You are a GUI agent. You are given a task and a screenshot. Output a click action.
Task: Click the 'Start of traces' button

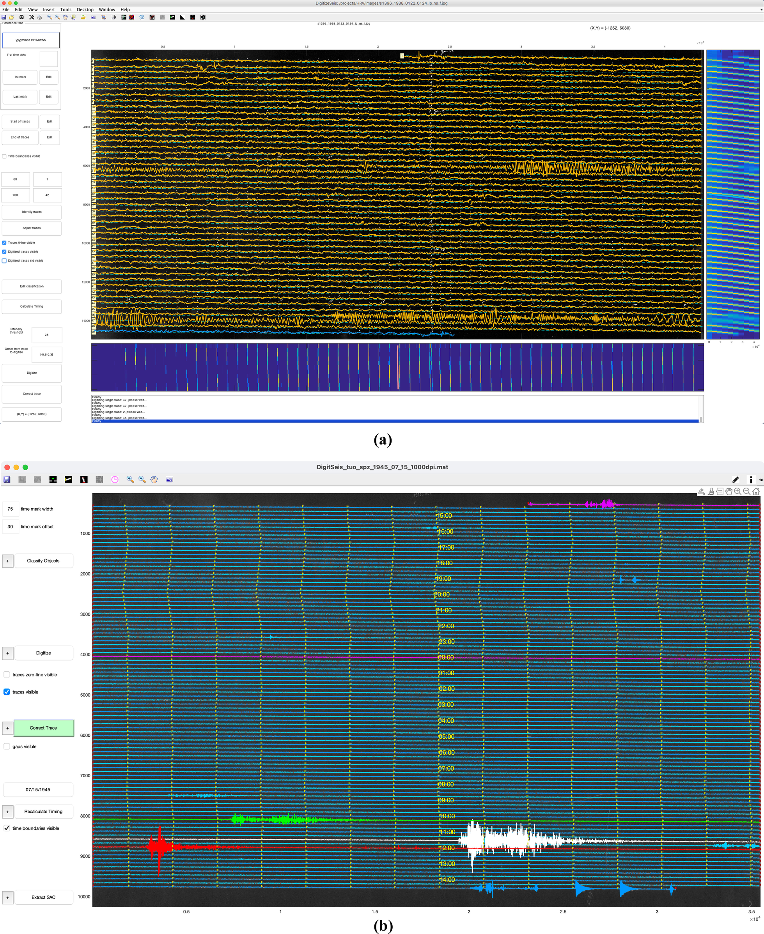pyautogui.click(x=20, y=121)
